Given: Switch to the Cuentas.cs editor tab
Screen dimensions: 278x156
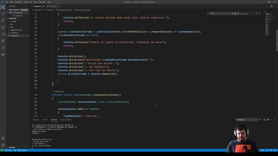Looking at the screenshot, I should (x=53, y=6).
